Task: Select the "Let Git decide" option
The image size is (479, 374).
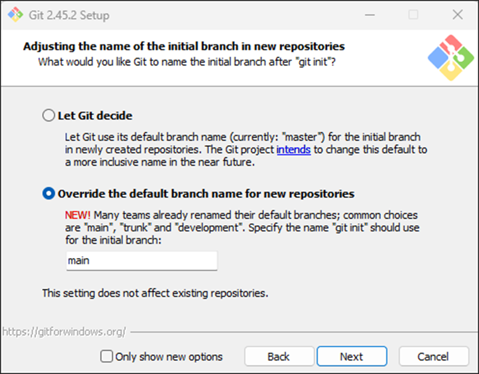Action: pyautogui.click(x=48, y=115)
